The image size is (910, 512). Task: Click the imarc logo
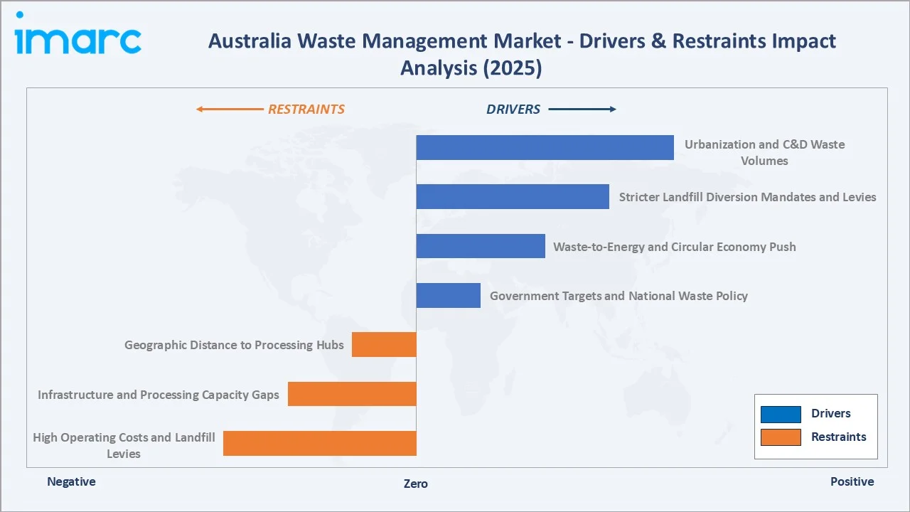point(77,33)
